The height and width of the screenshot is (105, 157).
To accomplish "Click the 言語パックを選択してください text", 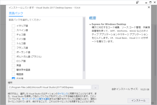I will pos(25,20).
